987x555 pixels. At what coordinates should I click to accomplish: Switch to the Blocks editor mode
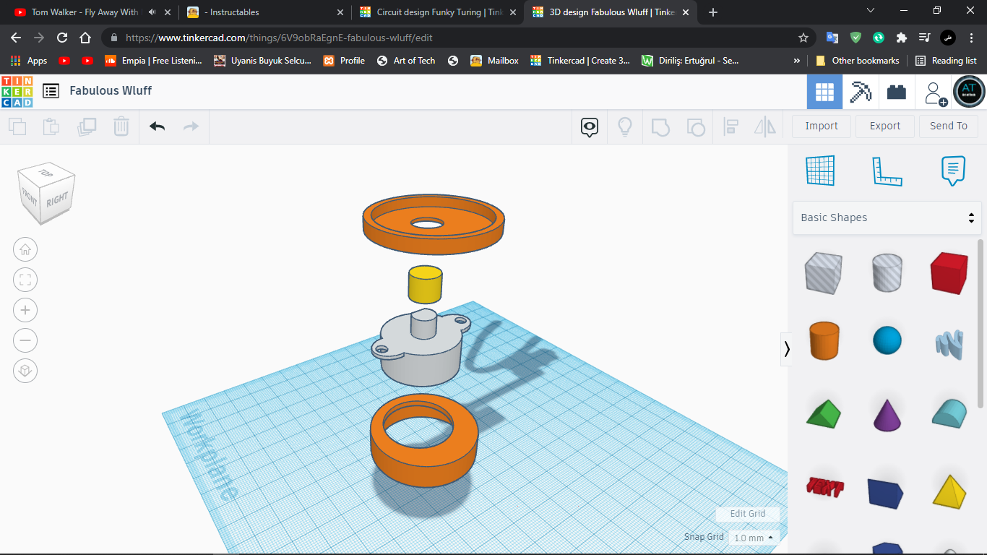pyautogui.click(x=861, y=91)
